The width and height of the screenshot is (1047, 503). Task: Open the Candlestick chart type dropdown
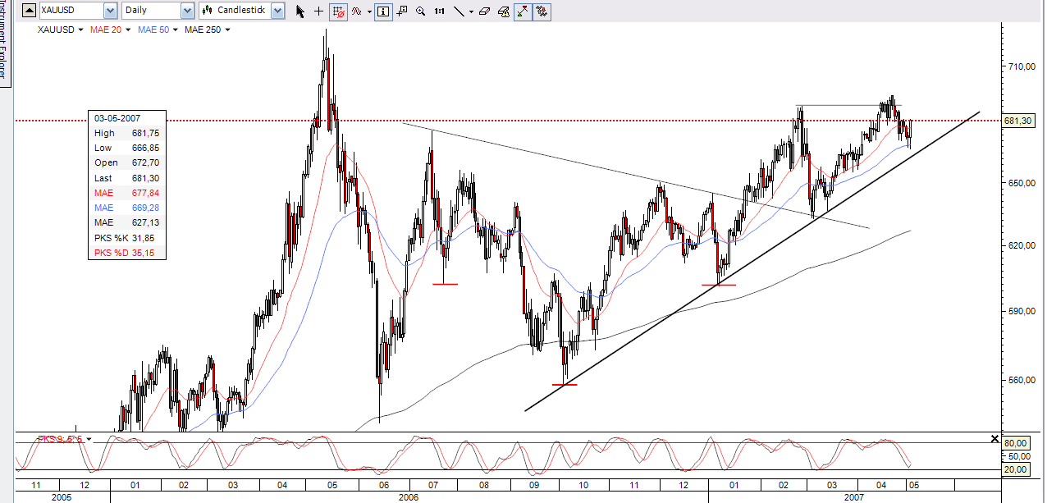coord(242,11)
